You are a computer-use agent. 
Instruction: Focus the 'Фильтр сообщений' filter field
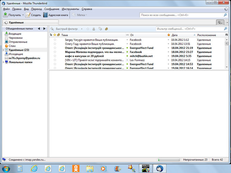(191, 29)
